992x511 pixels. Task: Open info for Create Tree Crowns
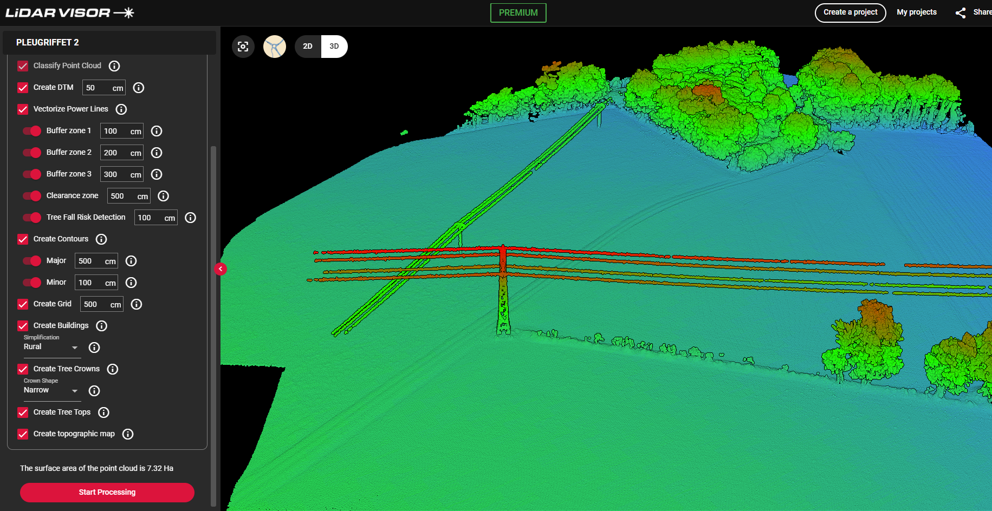tap(113, 369)
